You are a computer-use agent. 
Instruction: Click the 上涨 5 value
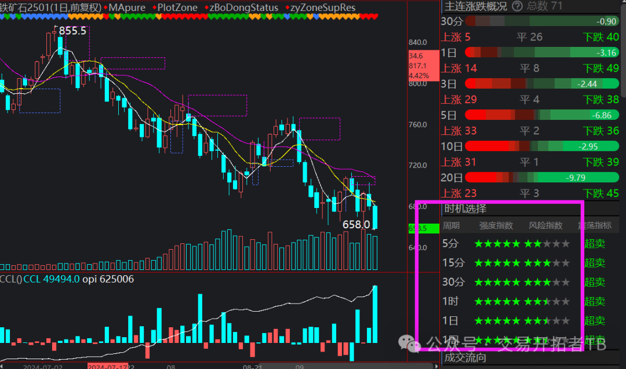[456, 37]
